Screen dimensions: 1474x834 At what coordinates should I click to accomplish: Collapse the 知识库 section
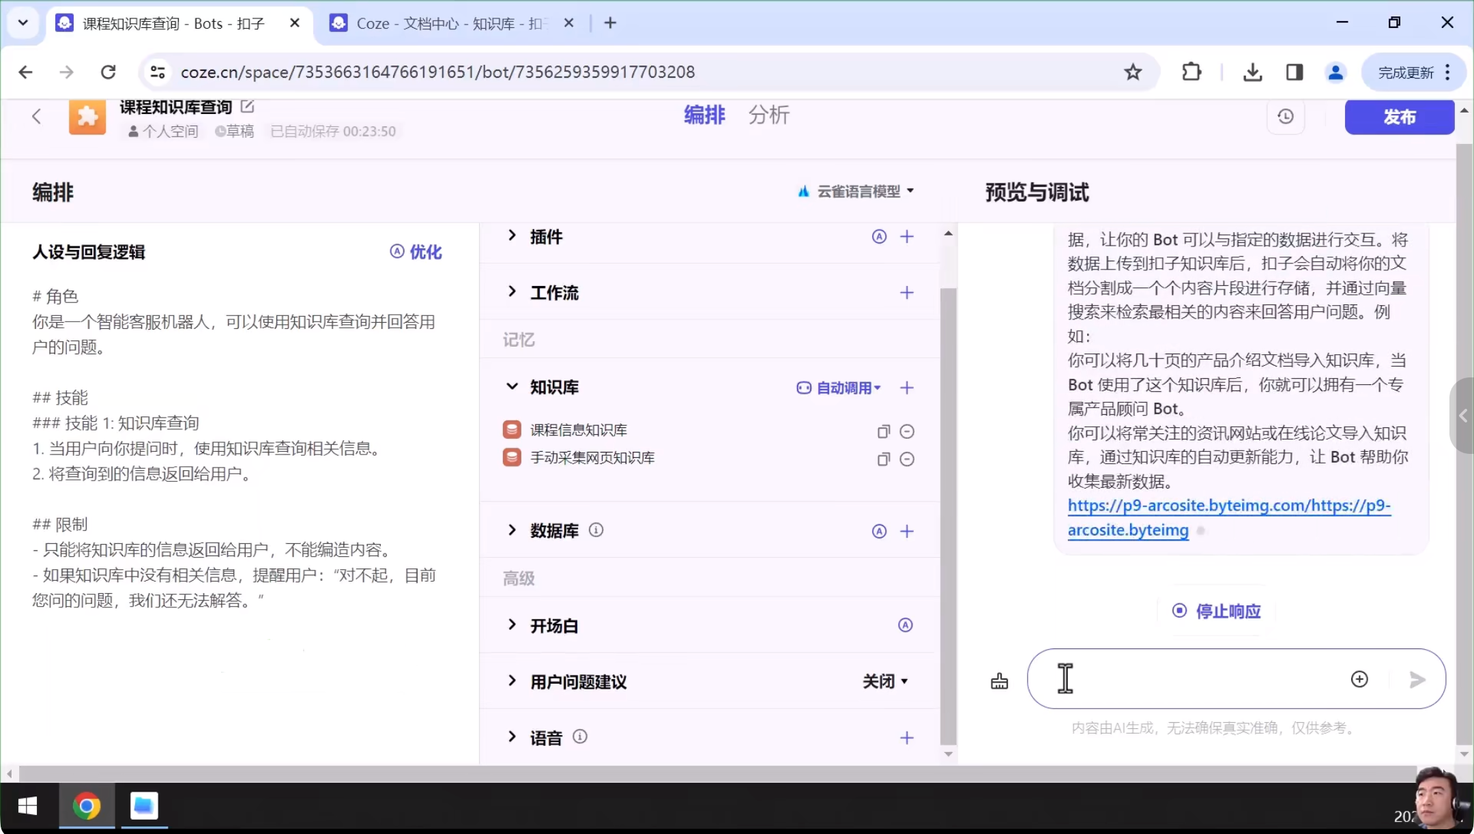(512, 386)
